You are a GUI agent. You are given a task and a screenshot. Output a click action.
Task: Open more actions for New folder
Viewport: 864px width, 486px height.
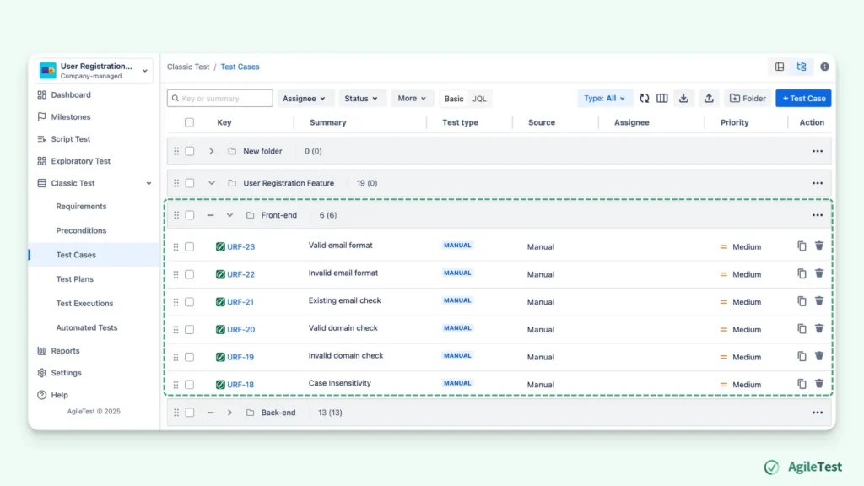pyautogui.click(x=817, y=152)
